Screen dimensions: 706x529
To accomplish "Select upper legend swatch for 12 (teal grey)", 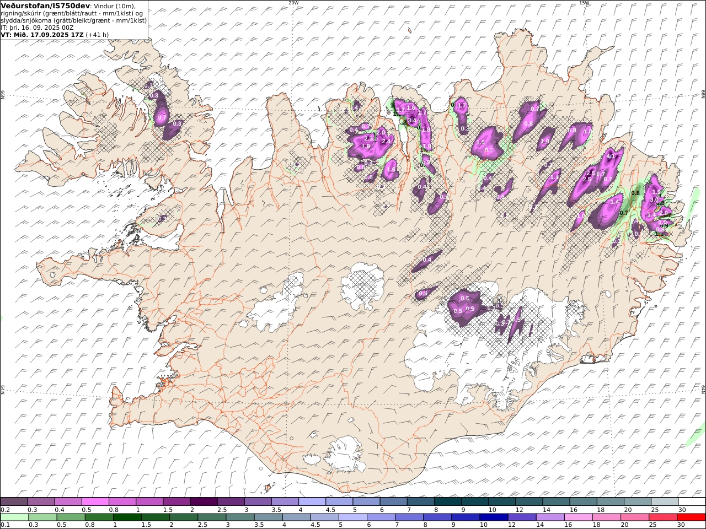I will click(529, 501).
